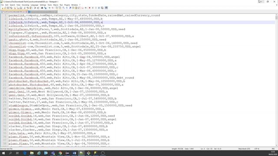Click the Paste toolbar icon
Screen dimensions: 278x156
(31, 8)
